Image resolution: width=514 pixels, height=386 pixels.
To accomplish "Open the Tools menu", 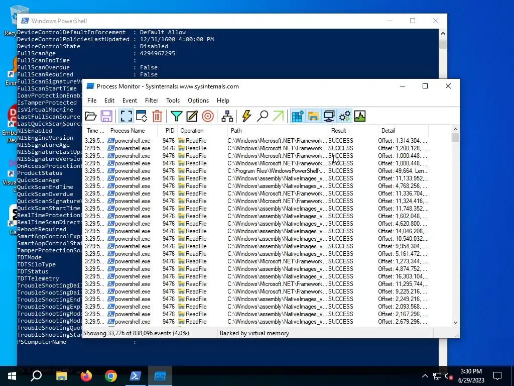I will coord(173,101).
